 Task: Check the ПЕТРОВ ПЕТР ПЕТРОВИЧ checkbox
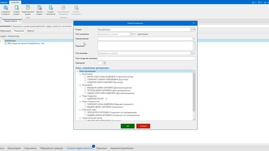[x=85, y=112]
